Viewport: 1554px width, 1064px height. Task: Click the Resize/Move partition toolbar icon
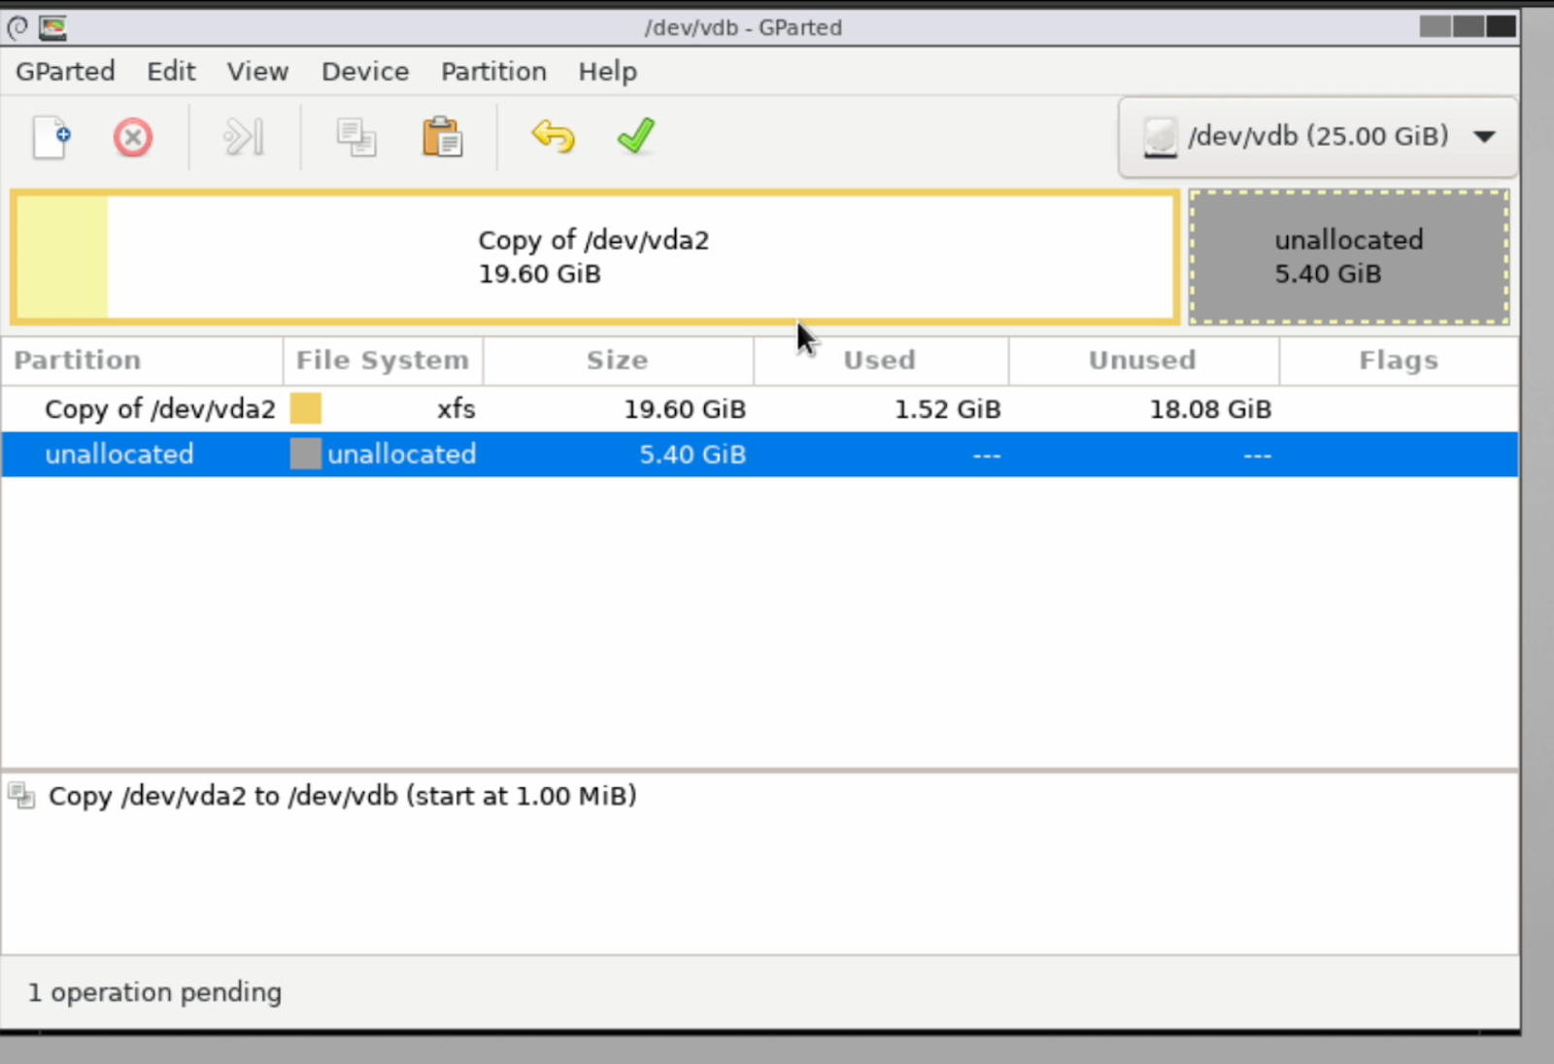(243, 137)
